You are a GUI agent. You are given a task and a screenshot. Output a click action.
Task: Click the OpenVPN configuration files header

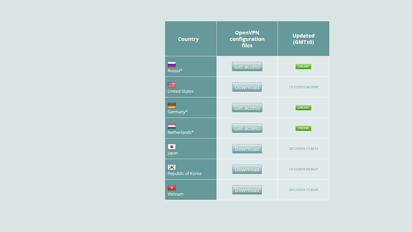coord(247,39)
